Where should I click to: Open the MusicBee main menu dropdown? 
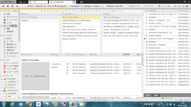point(8,2)
